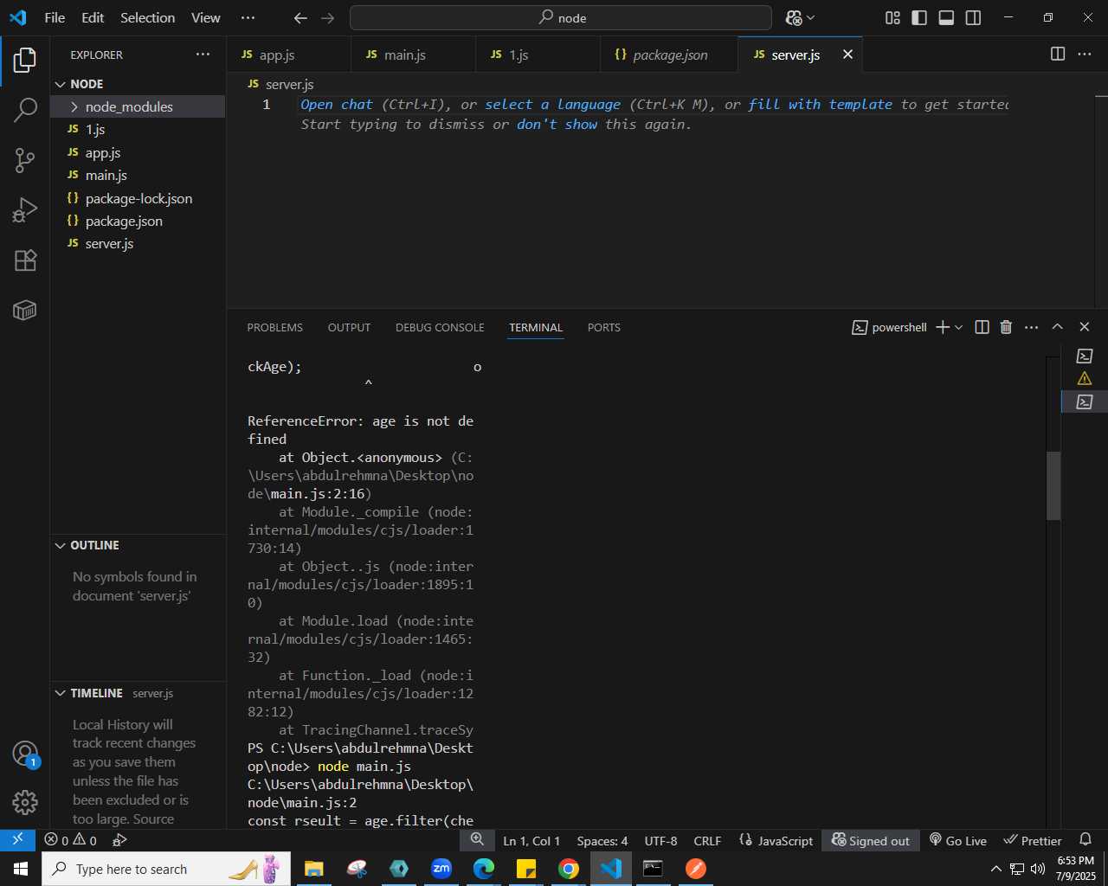
Task: Click fill with template link
Action: pyautogui.click(x=820, y=105)
